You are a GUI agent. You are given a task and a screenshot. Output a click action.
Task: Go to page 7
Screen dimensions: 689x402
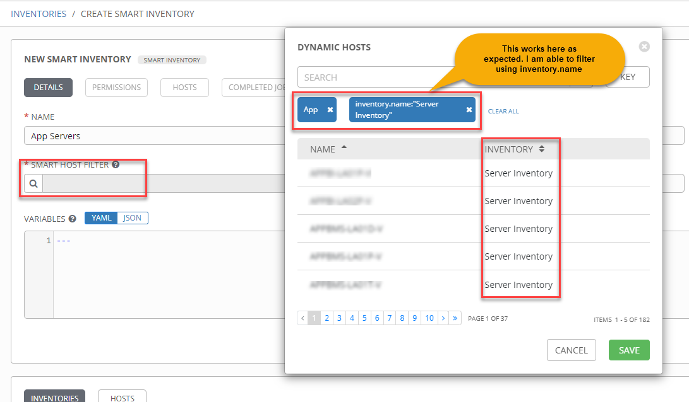coord(389,318)
